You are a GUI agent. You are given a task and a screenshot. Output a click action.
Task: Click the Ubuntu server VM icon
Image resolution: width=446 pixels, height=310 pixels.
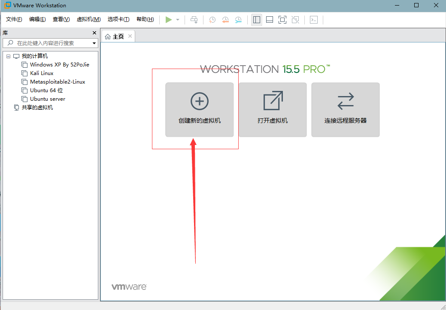(x=25, y=99)
